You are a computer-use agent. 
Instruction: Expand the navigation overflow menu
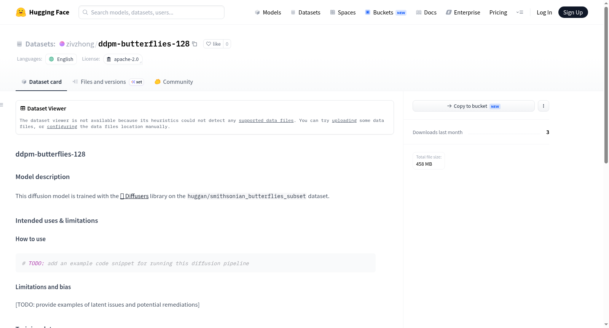tap(520, 12)
